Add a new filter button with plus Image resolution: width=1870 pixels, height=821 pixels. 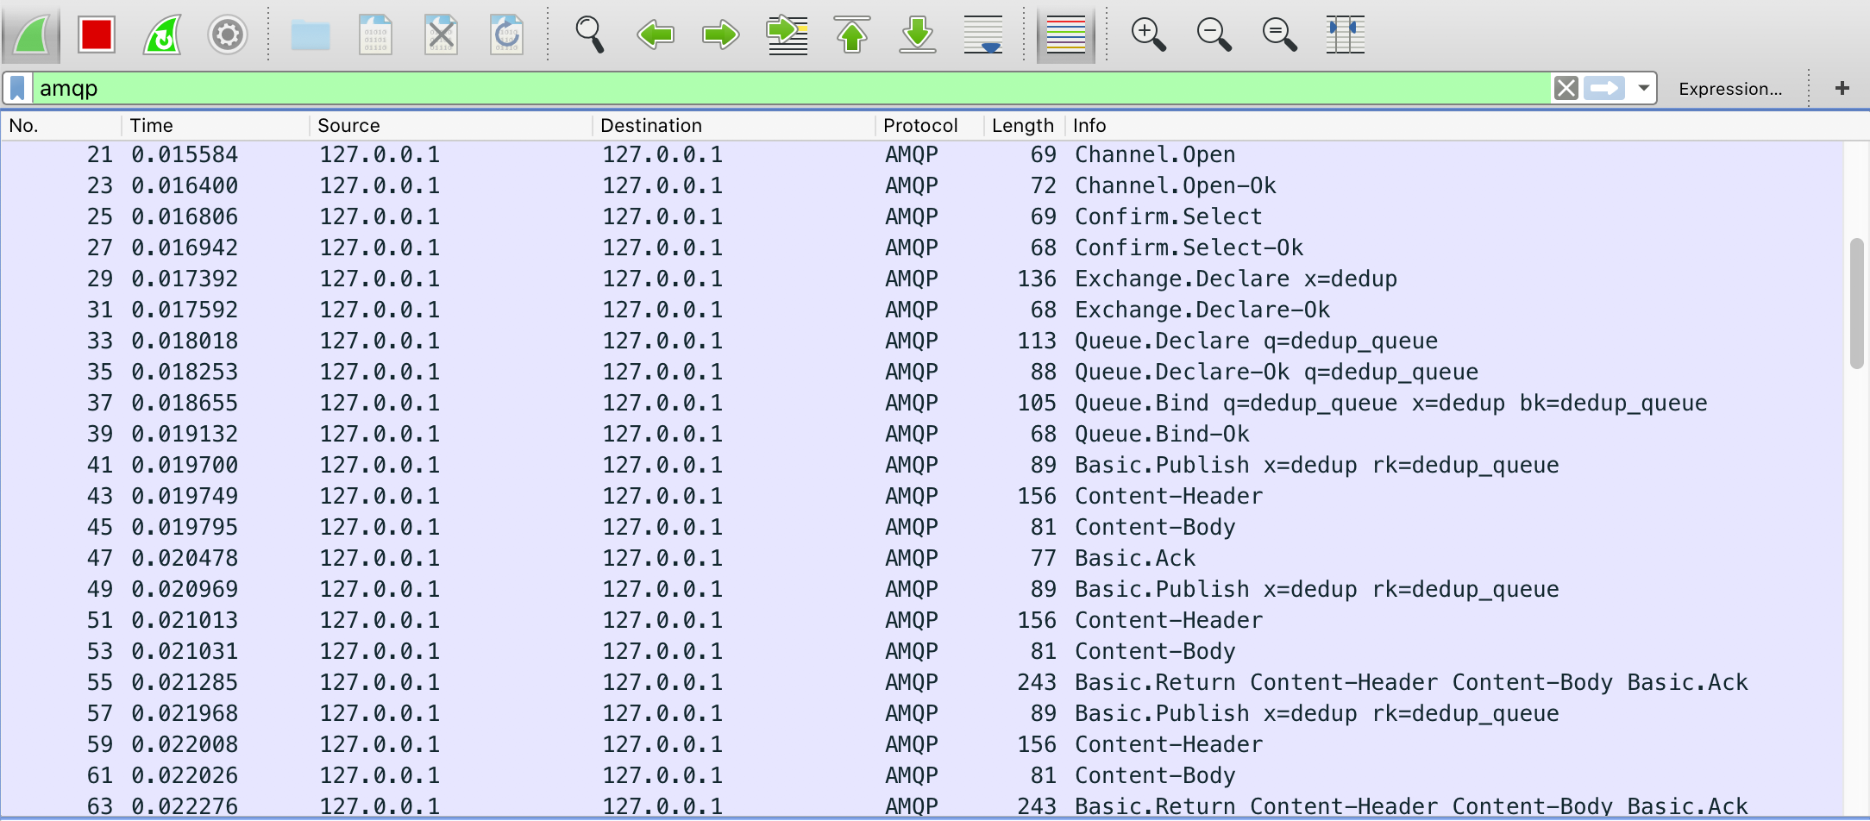click(x=1842, y=87)
